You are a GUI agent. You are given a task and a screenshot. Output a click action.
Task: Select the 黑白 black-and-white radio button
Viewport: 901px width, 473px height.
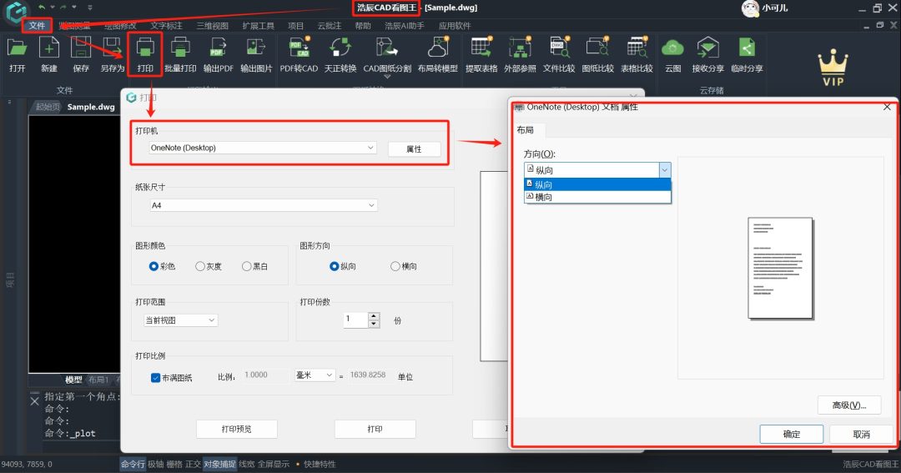coord(246,266)
